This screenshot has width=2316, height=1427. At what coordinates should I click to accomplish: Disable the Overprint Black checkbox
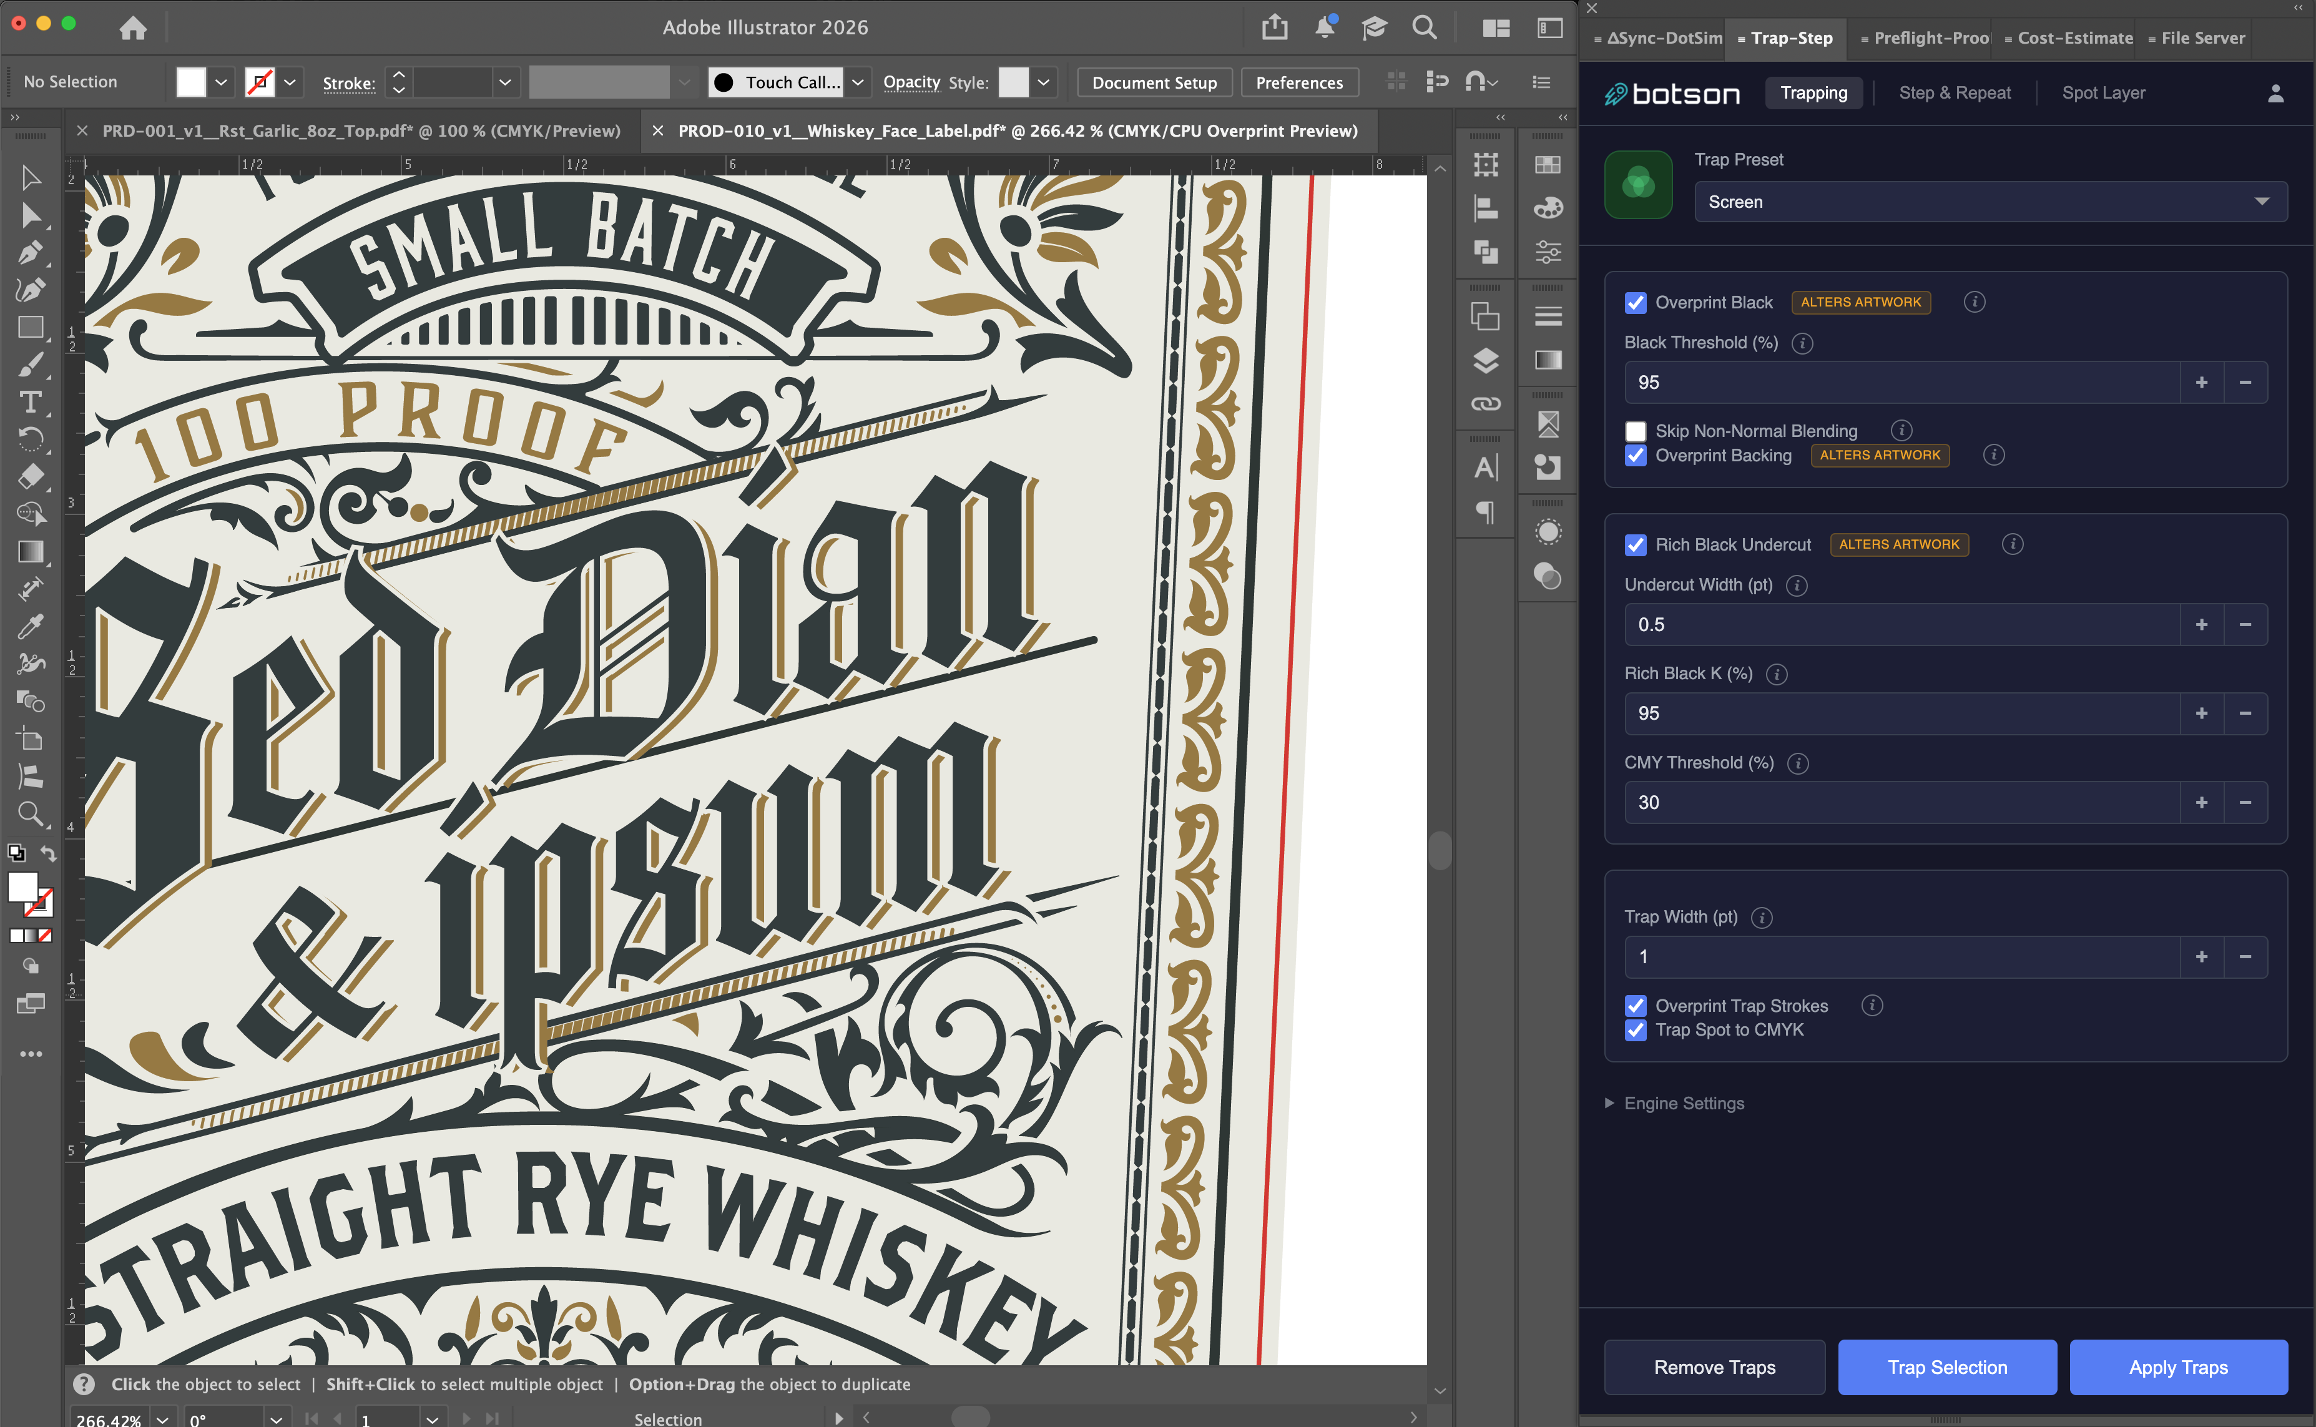[1636, 303]
